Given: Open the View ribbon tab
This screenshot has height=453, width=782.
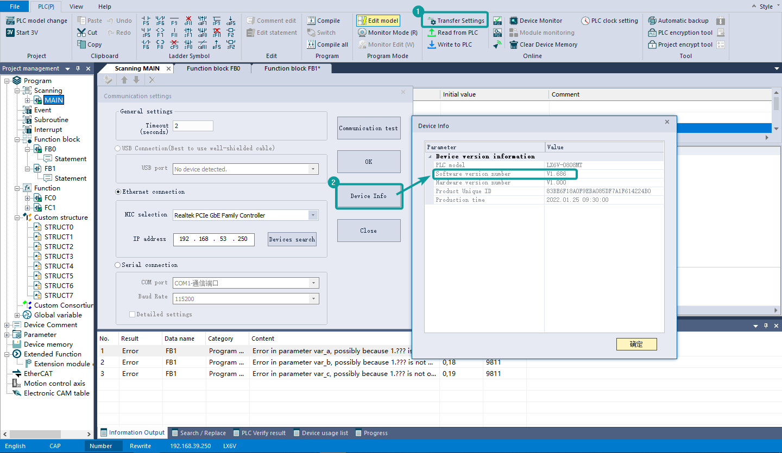Looking at the screenshot, I should 77,7.
